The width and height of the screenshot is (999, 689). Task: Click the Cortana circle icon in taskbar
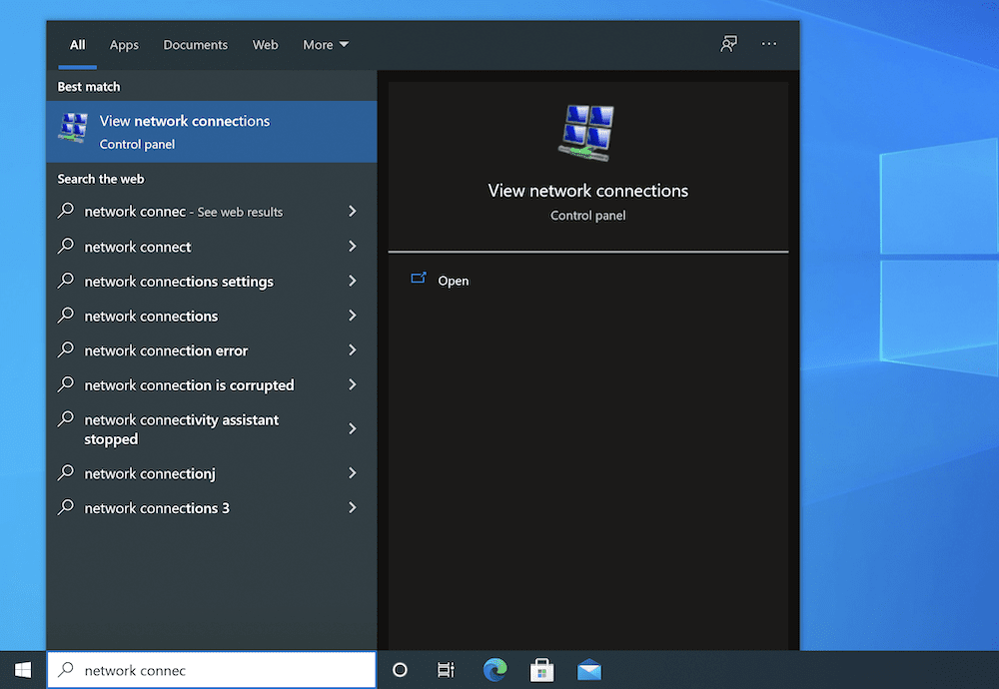click(401, 670)
